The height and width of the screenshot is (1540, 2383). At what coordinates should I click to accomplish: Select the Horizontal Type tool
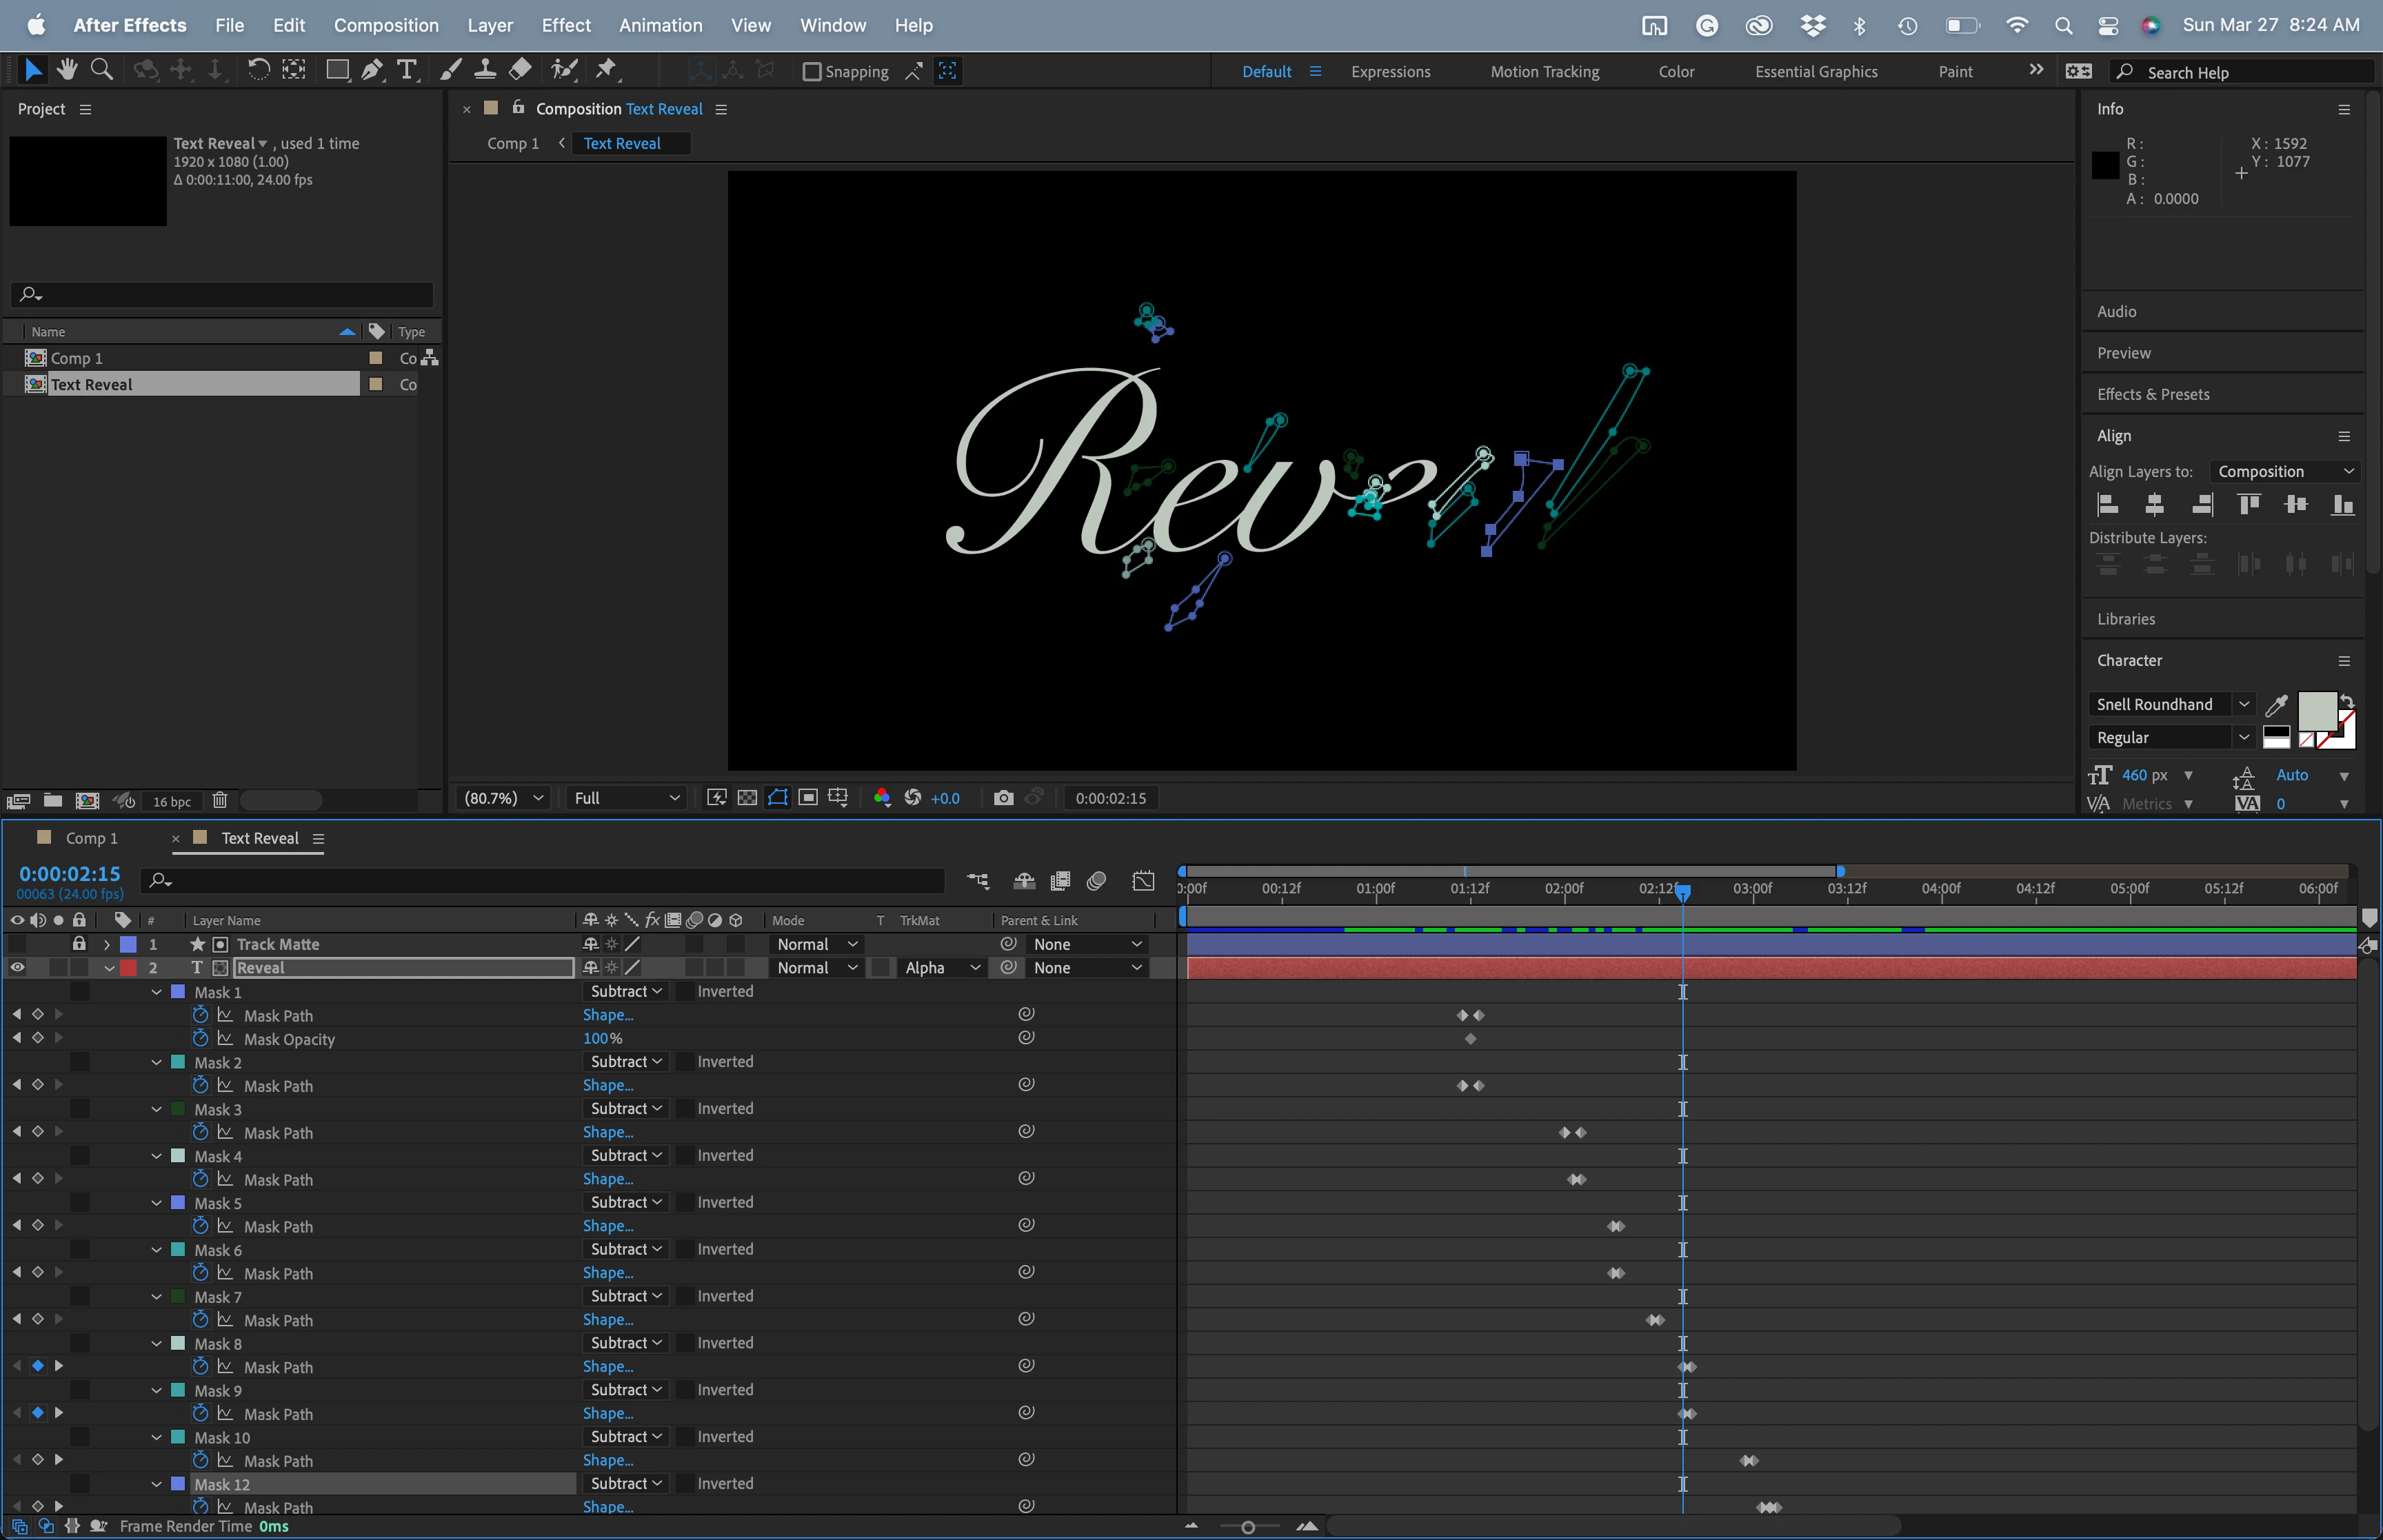tap(406, 70)
